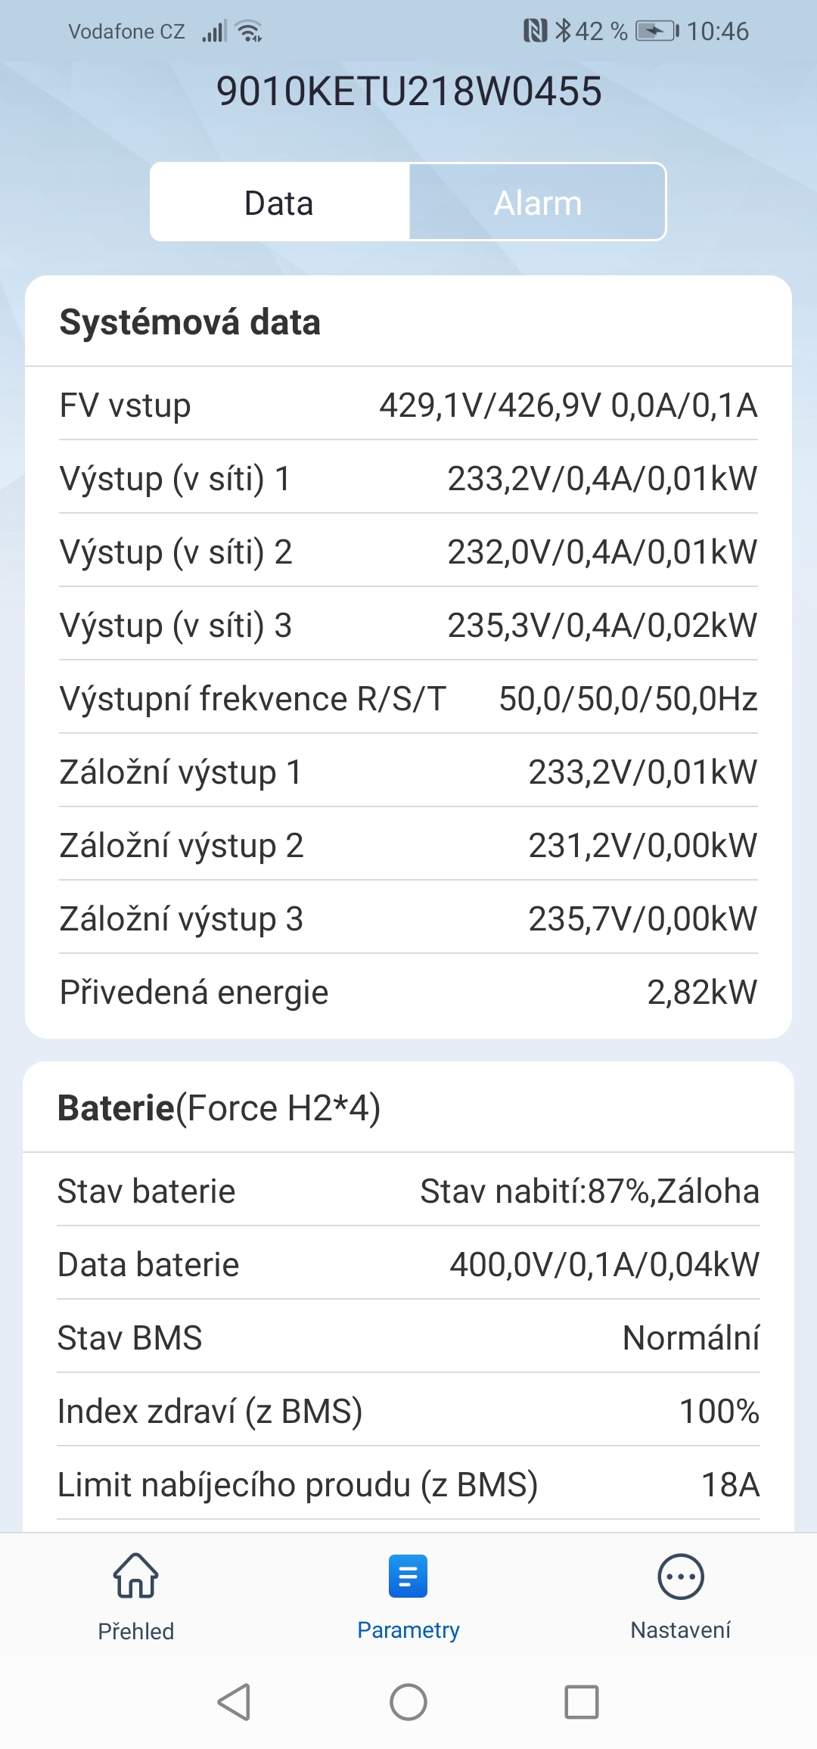Tap the Výstupní frekvence R/S/T row
The image size is (817, 1749).
click(408, 698)
